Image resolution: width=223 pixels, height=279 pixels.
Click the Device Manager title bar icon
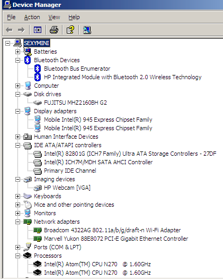coord(7,5)
